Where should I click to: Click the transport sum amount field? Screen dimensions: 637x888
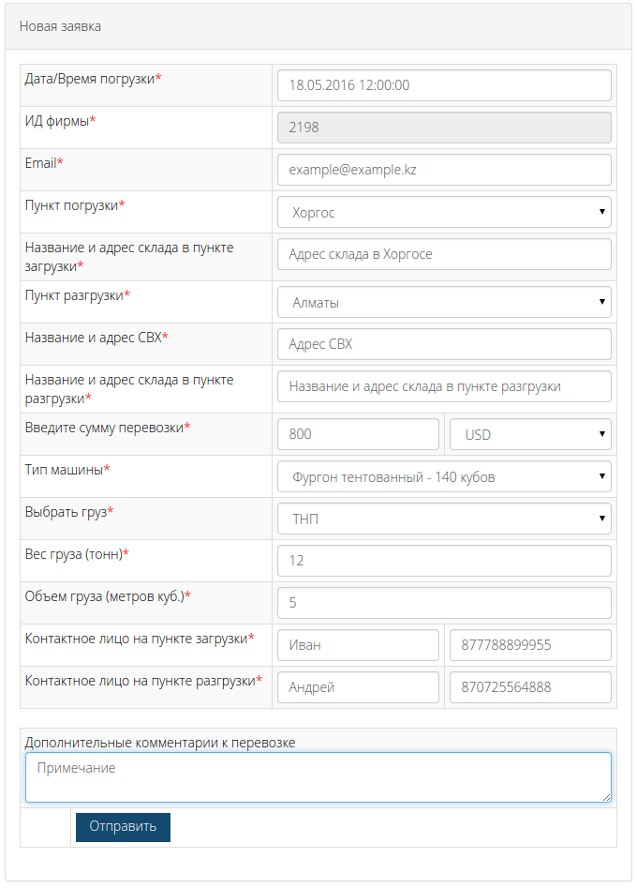358,434
